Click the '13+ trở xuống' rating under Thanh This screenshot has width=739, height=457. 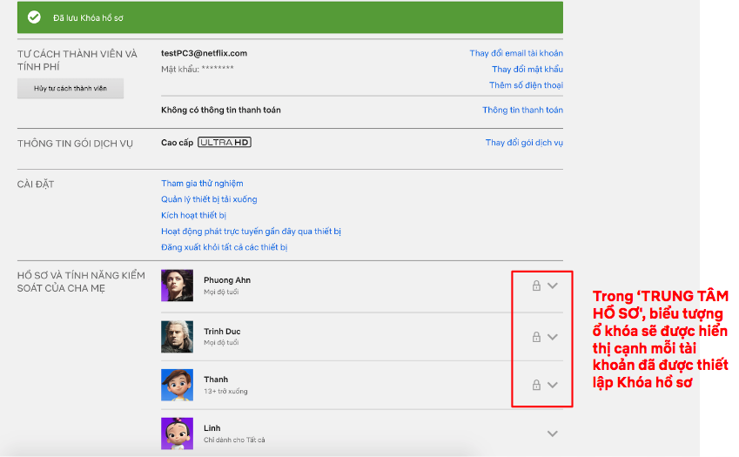click(x=225, y=391)
